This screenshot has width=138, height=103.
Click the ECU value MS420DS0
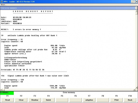[17, 20]
